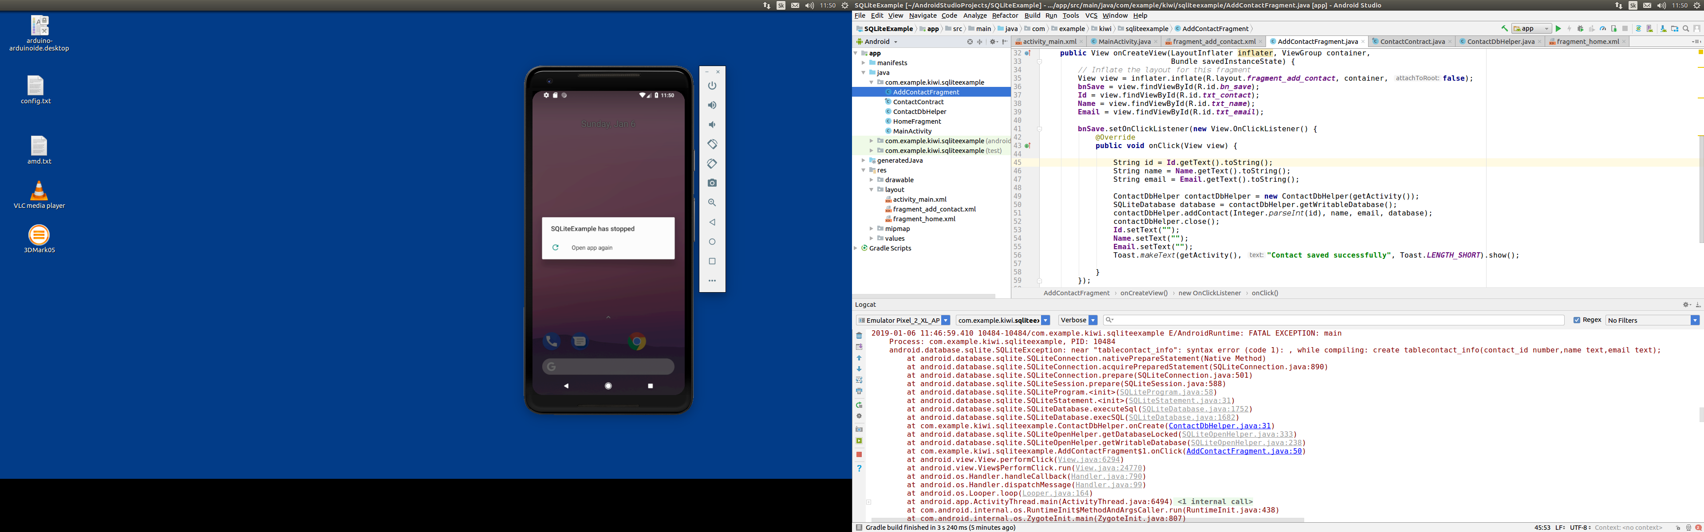Click Open app again in crash dialog
1704x532 pixels.
pyautogui.click(x=592, y=248)
